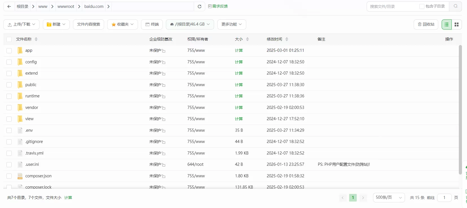Select the app folder checkbox
Image resolution: width=467 pixels, height=208 pixels.
[x=9, y=51]
